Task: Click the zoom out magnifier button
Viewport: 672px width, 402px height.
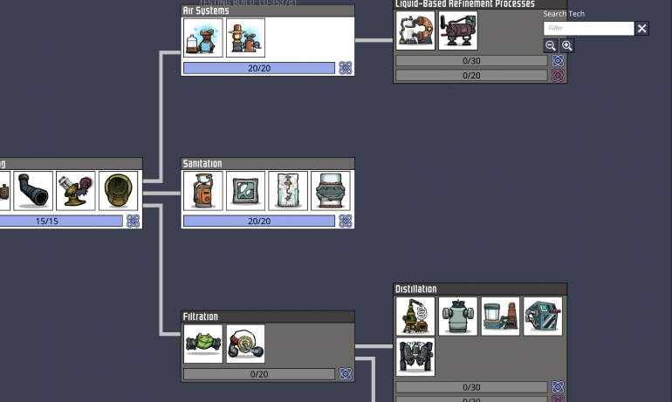Action: pyautogui.click(x=551, y=45)
